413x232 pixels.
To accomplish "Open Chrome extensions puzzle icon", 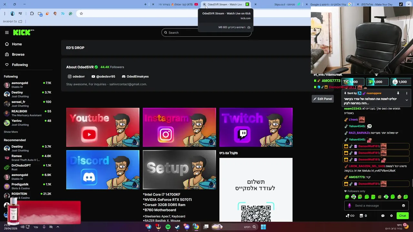I will point(32,14).
